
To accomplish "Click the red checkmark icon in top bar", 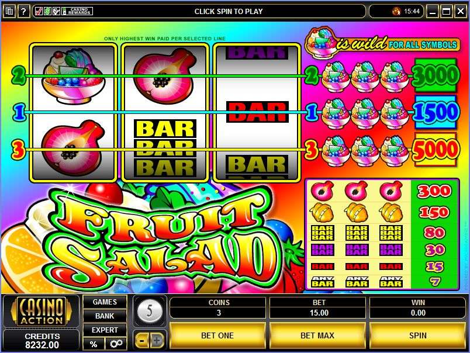I will [39, 11].
